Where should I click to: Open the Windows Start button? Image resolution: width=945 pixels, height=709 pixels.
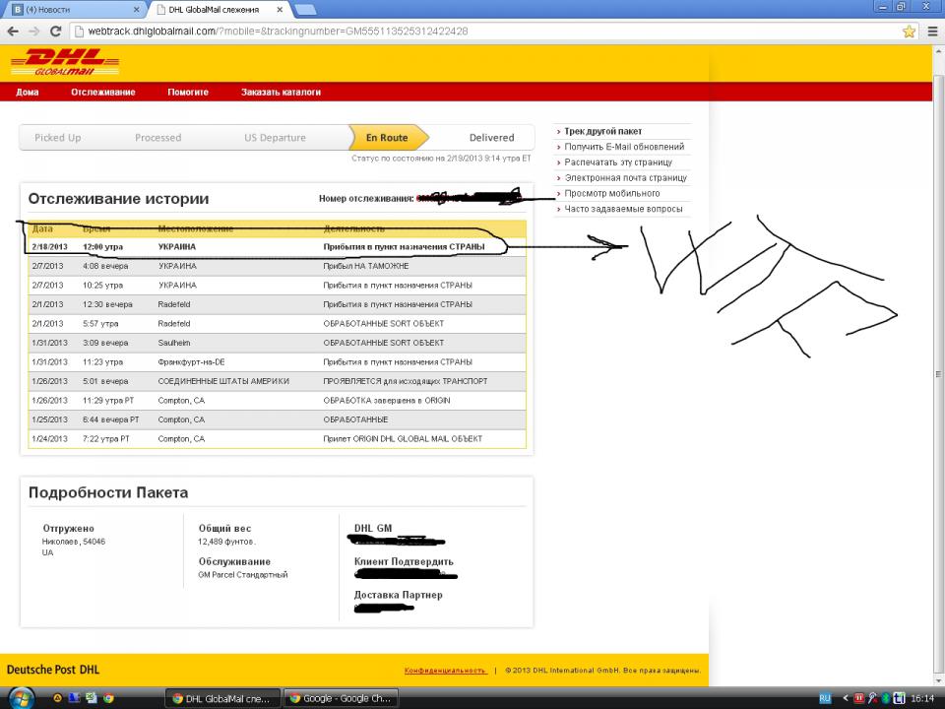click(21, 697)
